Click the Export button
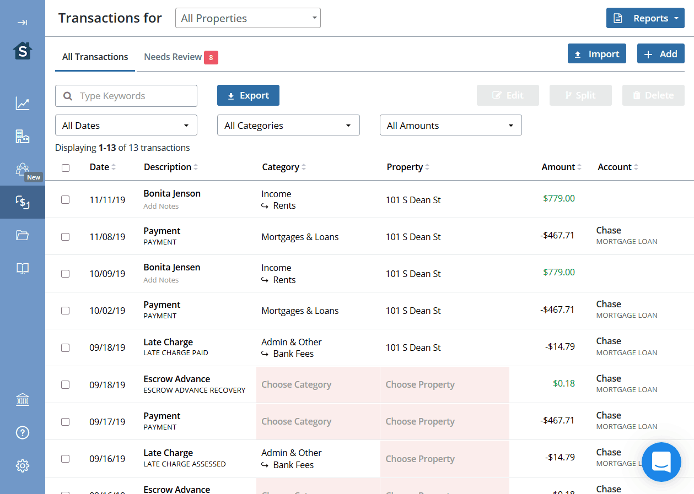The image size is (694, 494). coord(248,95)
